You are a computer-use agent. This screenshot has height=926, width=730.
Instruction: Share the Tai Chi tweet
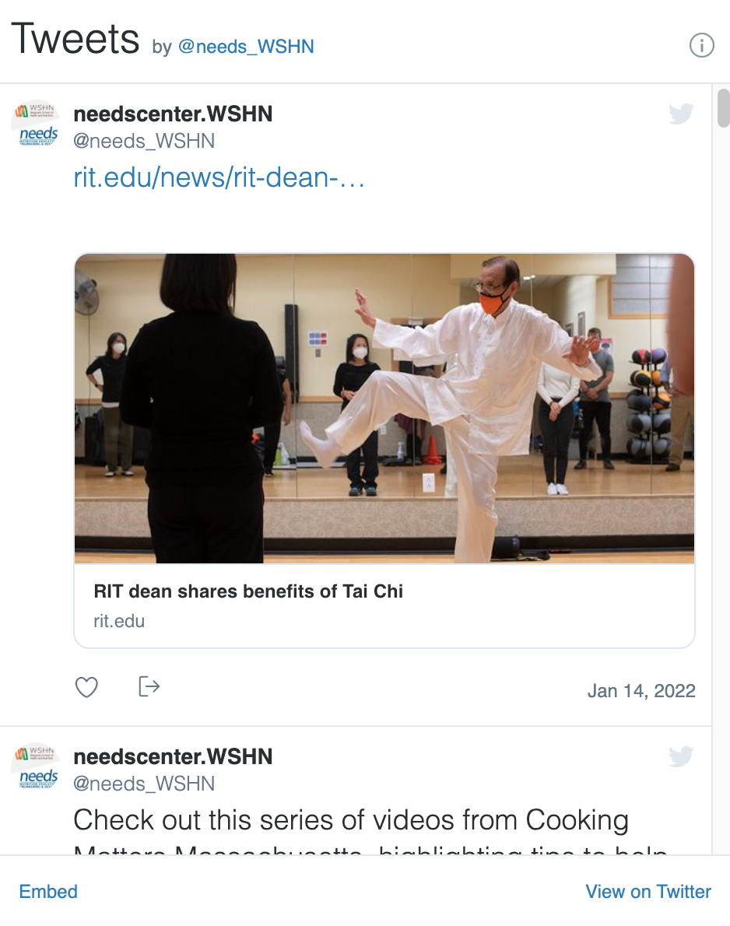(x=149, y=687)
